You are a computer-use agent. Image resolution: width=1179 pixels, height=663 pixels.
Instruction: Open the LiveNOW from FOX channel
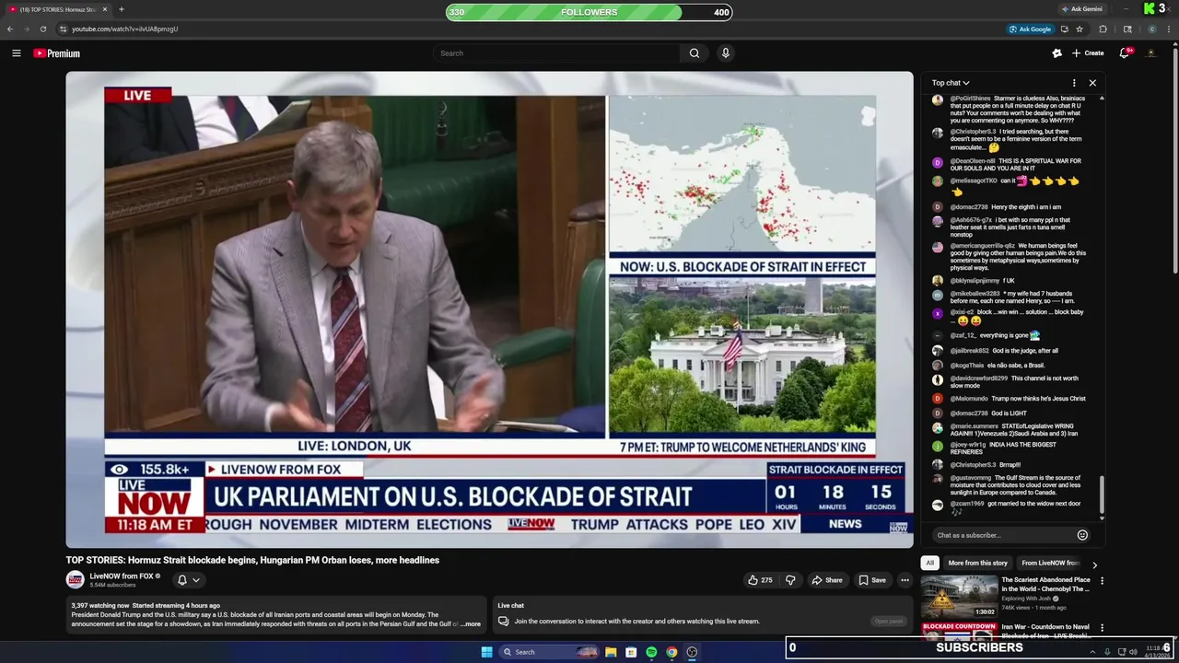pyautogui.click(x=122, y=576)
